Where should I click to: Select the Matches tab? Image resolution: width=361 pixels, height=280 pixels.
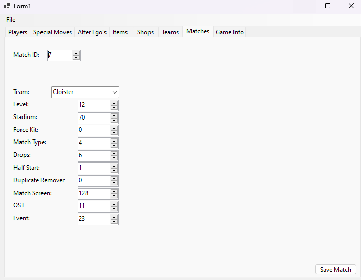click(198, 32)
